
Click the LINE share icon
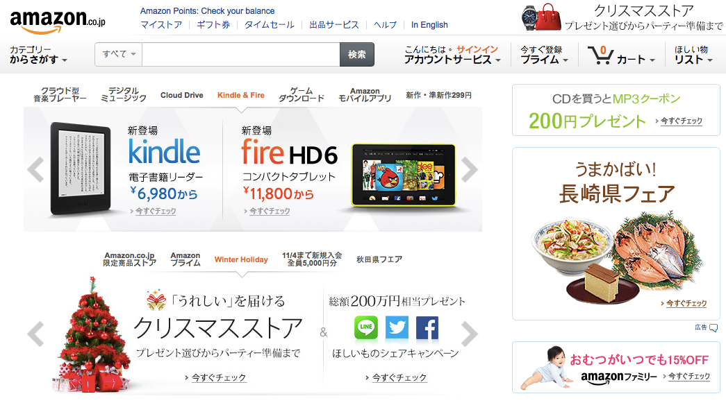tap(365, 327)
